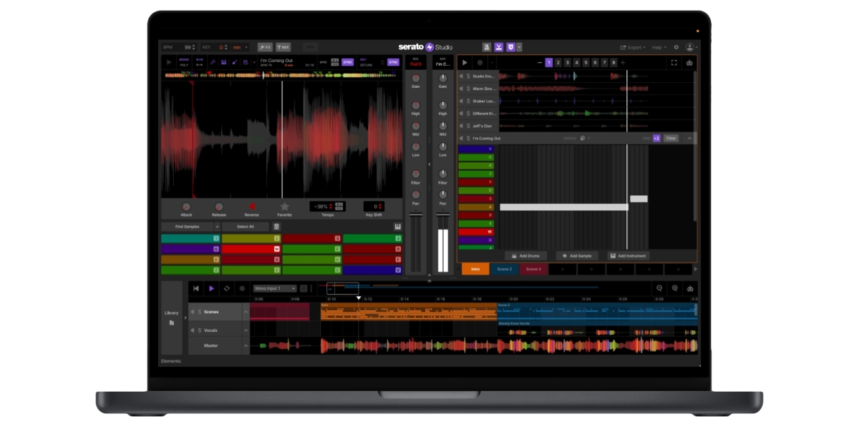Click the purple download icon
The image size is (859, 429).
tap(499, 47)
